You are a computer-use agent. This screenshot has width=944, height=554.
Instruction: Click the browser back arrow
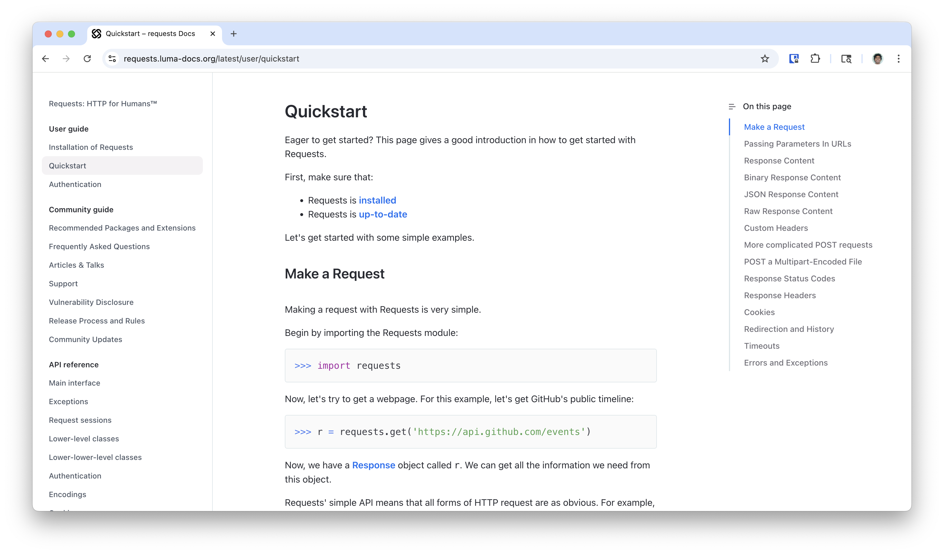point(46,59)
